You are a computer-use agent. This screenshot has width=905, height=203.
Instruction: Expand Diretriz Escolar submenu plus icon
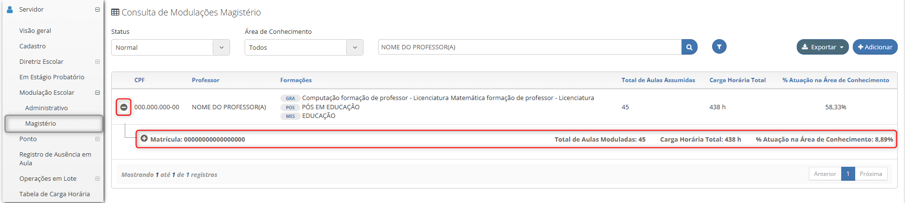(97, 62)
